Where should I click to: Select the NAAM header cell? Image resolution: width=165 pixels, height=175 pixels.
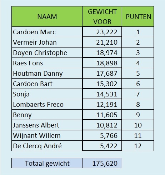[47, 16]
